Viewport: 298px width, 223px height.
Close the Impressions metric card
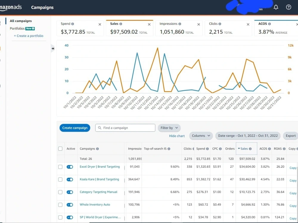[x=198, y=24]
